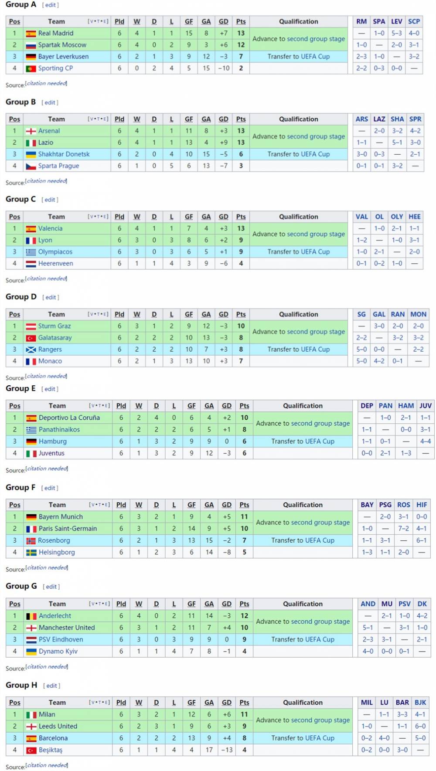Click the Turkey flag beside Beşiktaş

click(x=31, y=751)
